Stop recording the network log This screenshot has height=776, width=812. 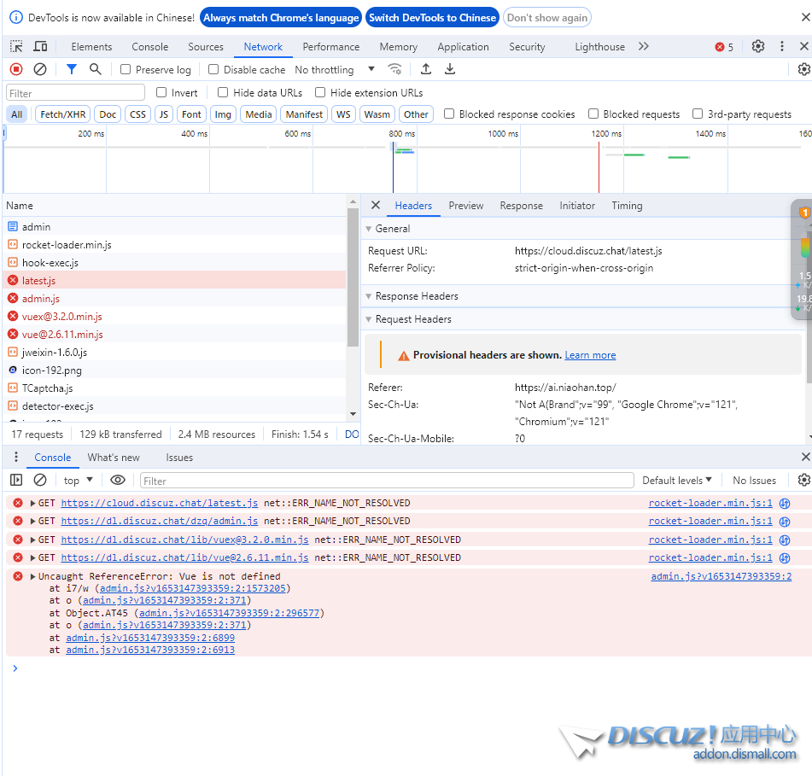tap(16, 69)
